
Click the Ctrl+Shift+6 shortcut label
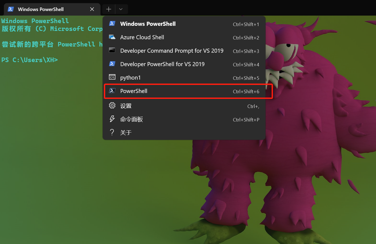coord(246,92)
